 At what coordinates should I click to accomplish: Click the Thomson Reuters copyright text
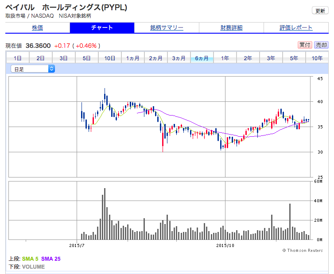pos(303,251)
